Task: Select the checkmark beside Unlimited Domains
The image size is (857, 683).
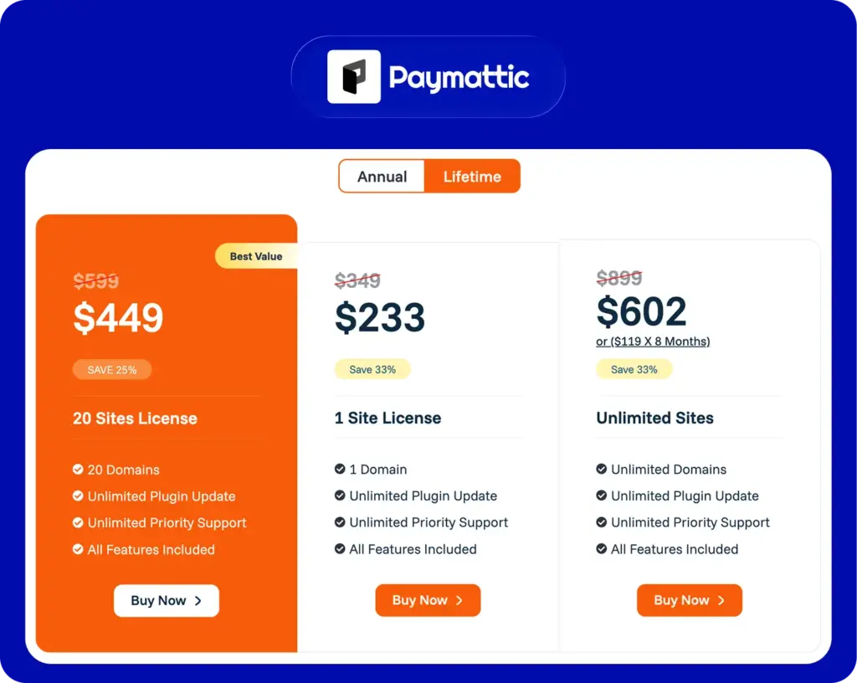Action: [602, 470]
